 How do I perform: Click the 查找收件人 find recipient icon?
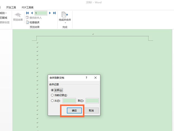[28, 18]
